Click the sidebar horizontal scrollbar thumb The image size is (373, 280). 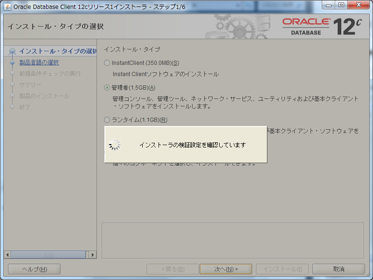point(48,255)
